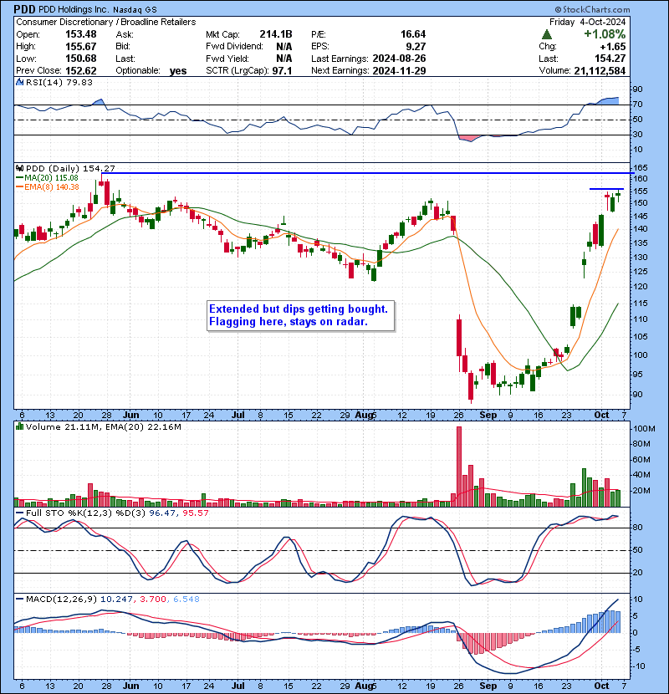Click the 'Sep' month label on price axis
669x694 pixels.
click(x=488, y=416)
